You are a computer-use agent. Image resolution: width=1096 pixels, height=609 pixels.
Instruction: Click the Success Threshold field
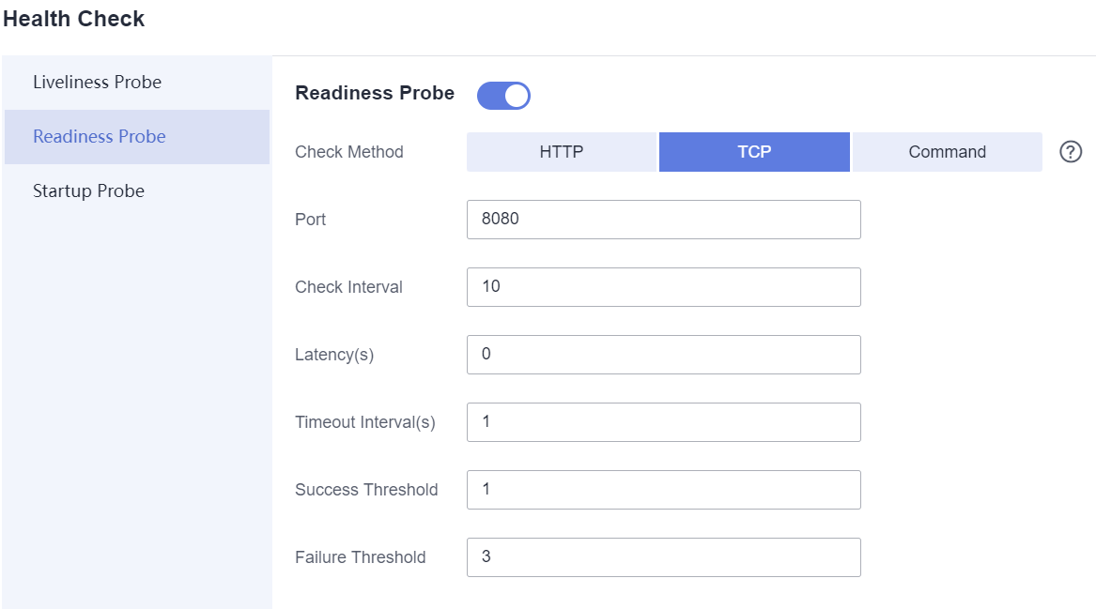663,490
